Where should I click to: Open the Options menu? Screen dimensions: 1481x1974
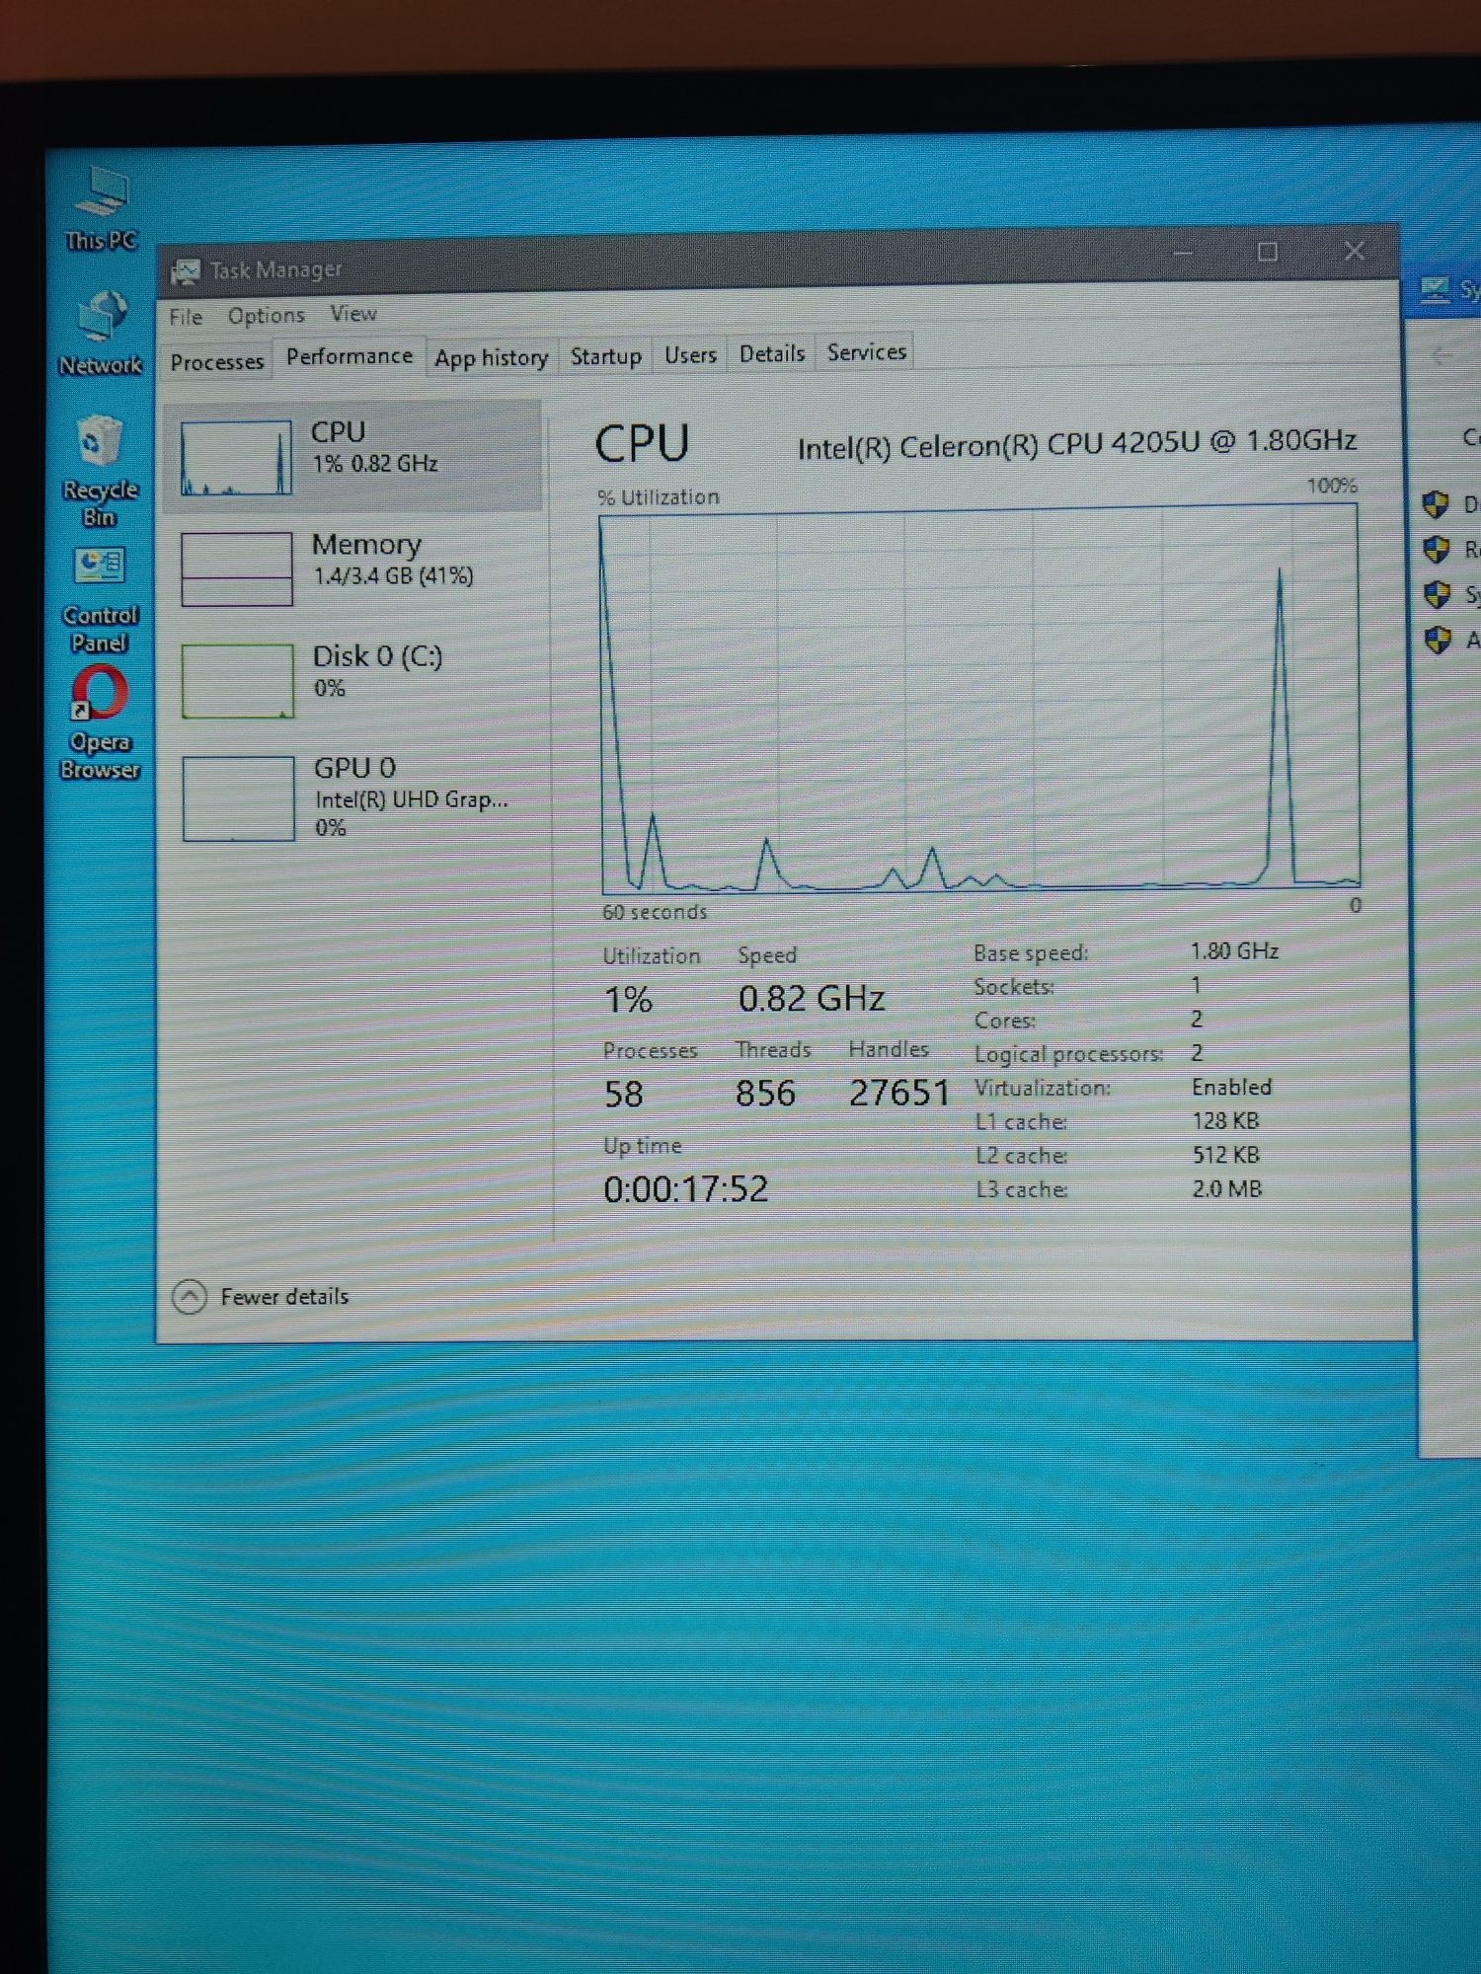(x=266, y=315)
